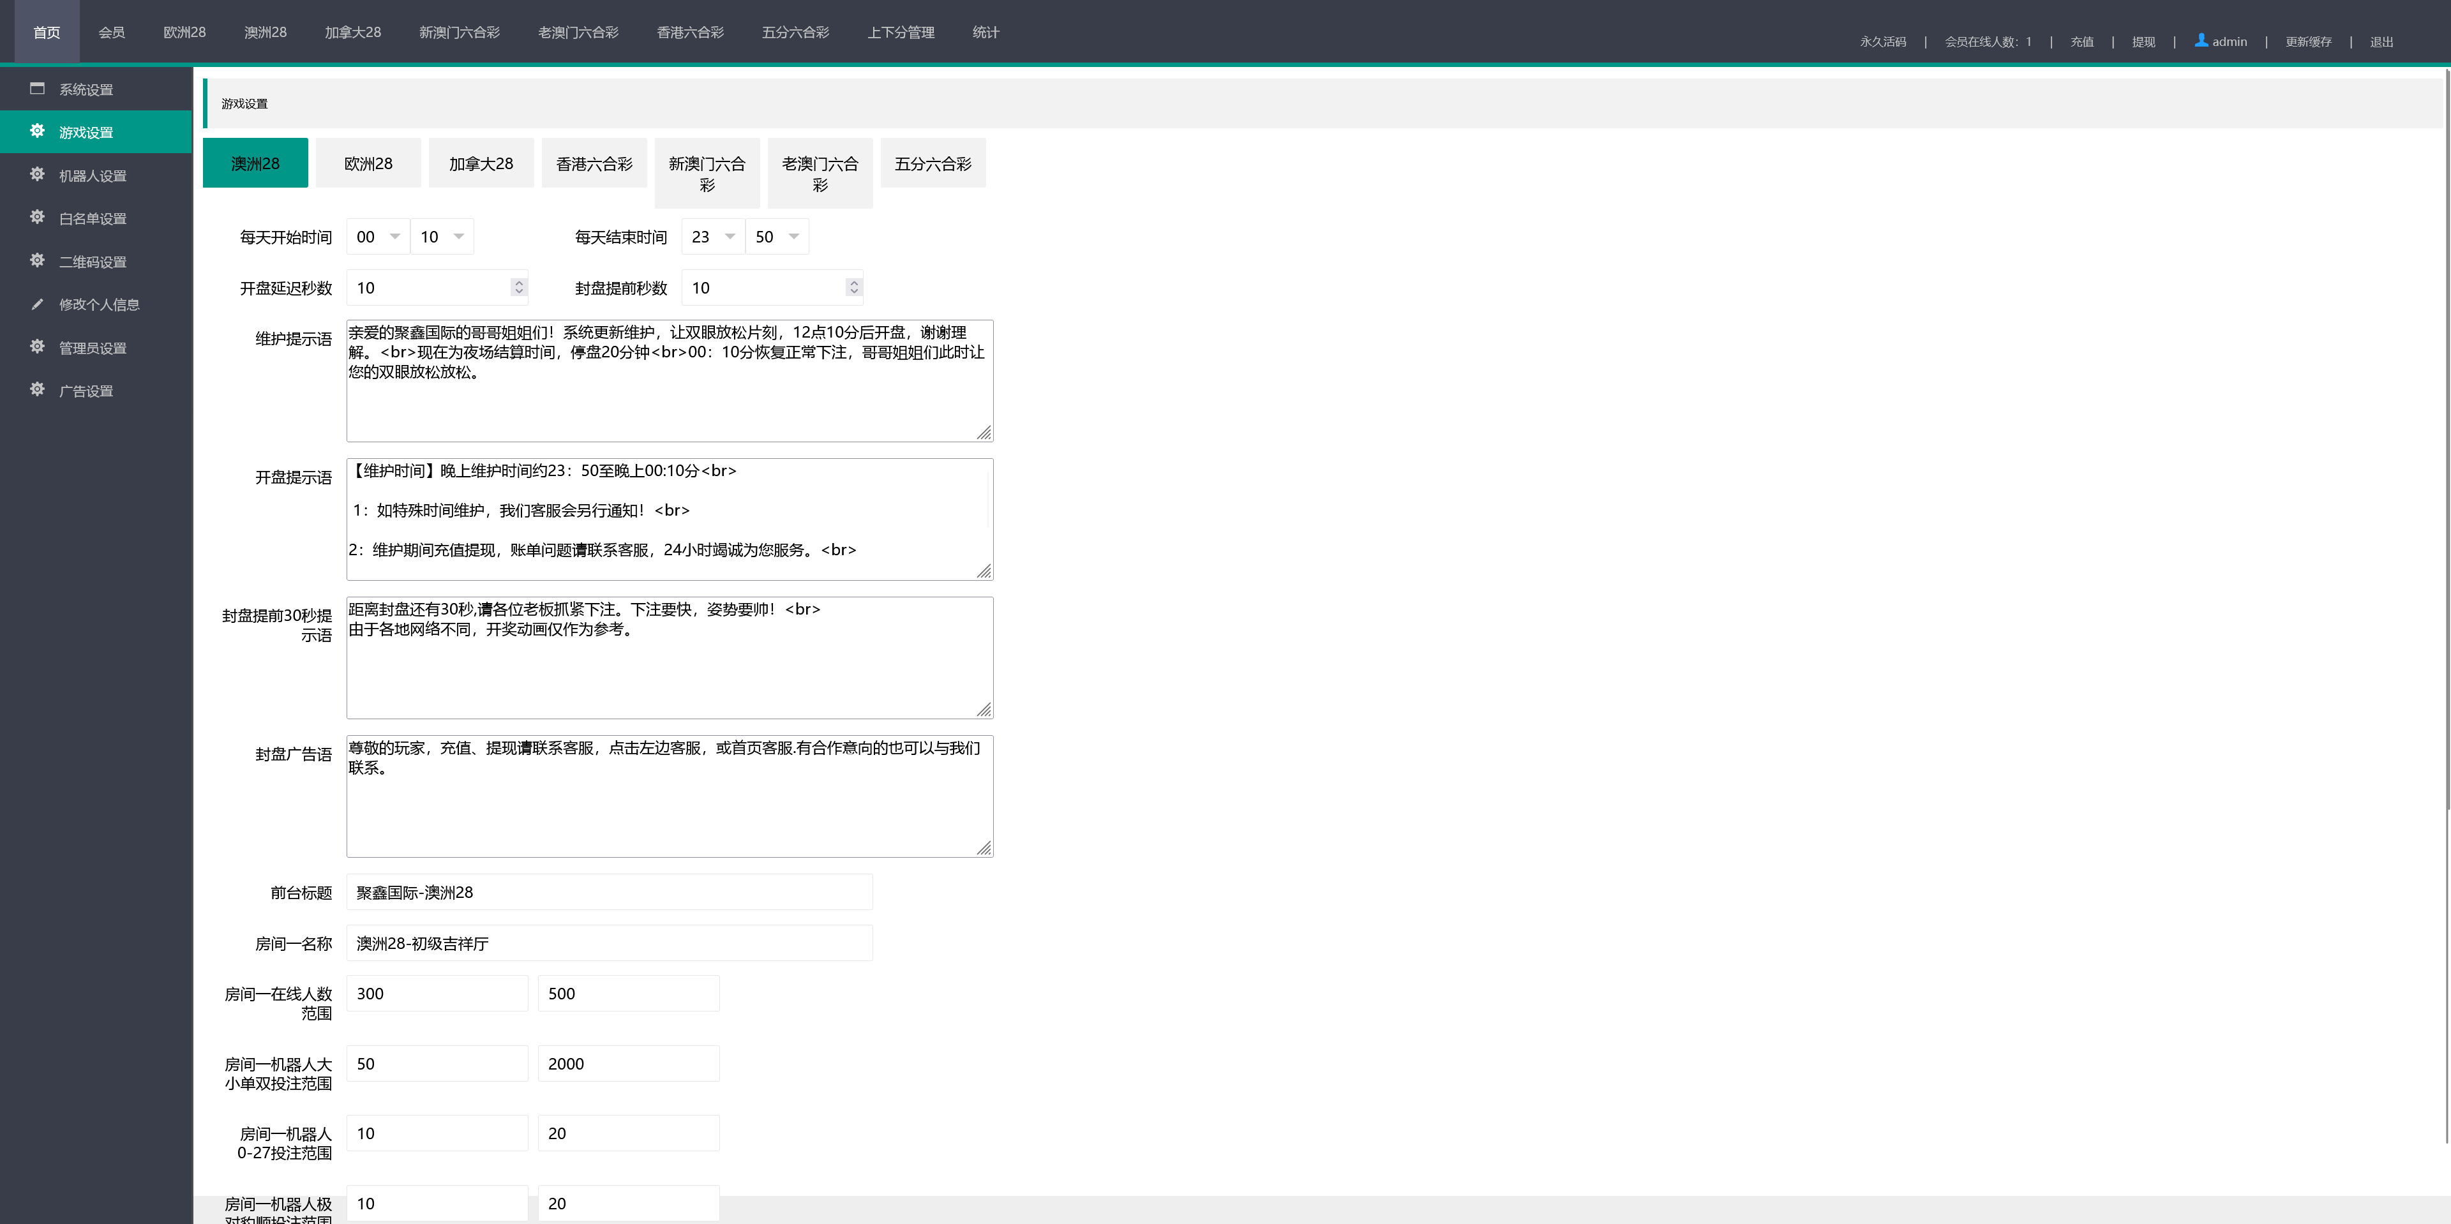2451x1224 pixels.
Task: Open the 统计 menu item
Action: pos(986,31)
